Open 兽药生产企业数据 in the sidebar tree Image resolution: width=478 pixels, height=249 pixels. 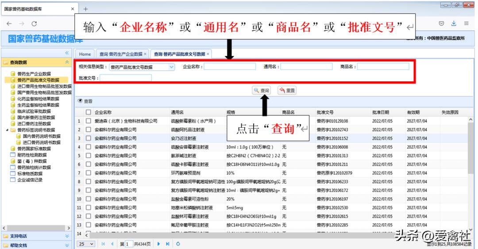click(34, 73)
